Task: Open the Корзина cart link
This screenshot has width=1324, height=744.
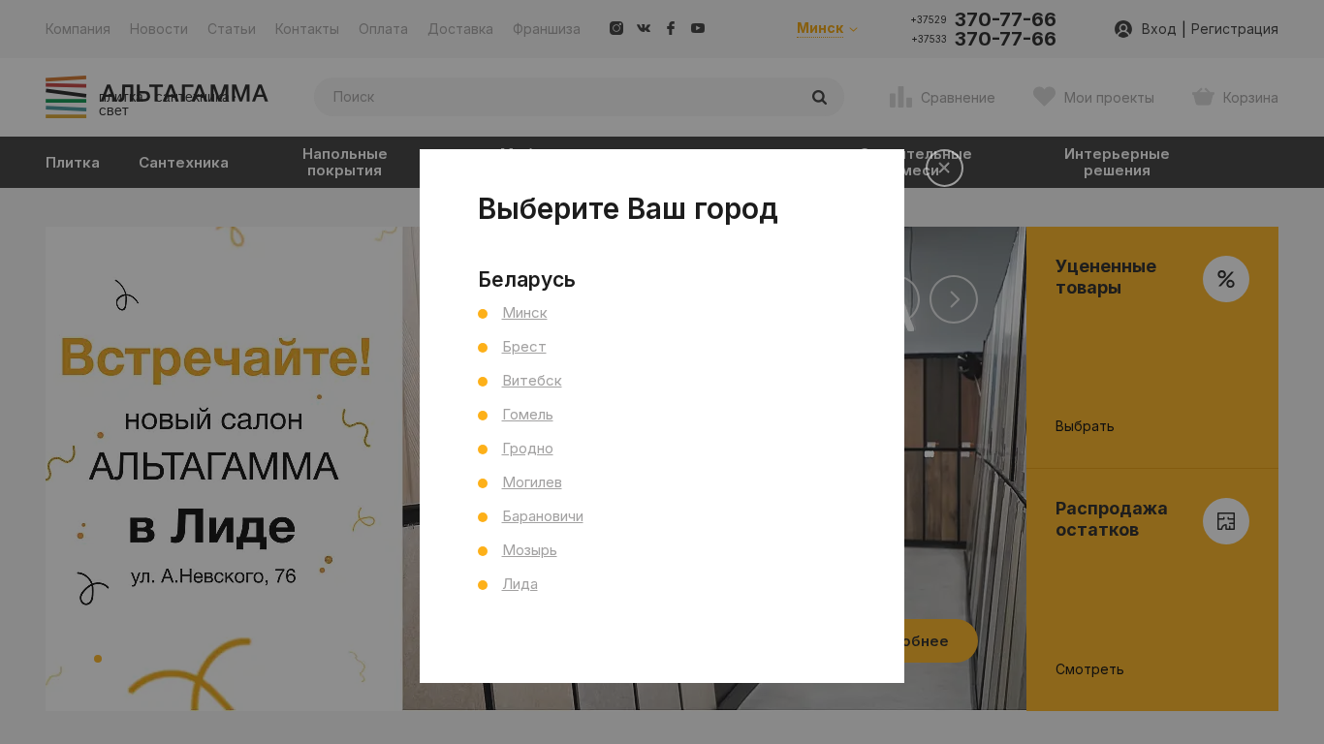Action: point(1250,97)
